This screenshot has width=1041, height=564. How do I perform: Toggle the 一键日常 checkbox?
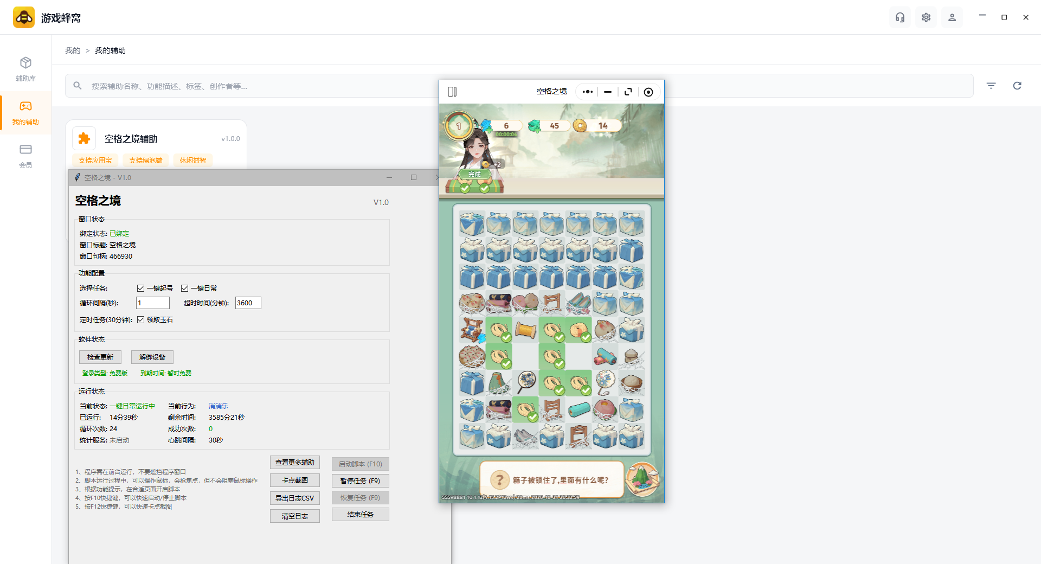184,288
